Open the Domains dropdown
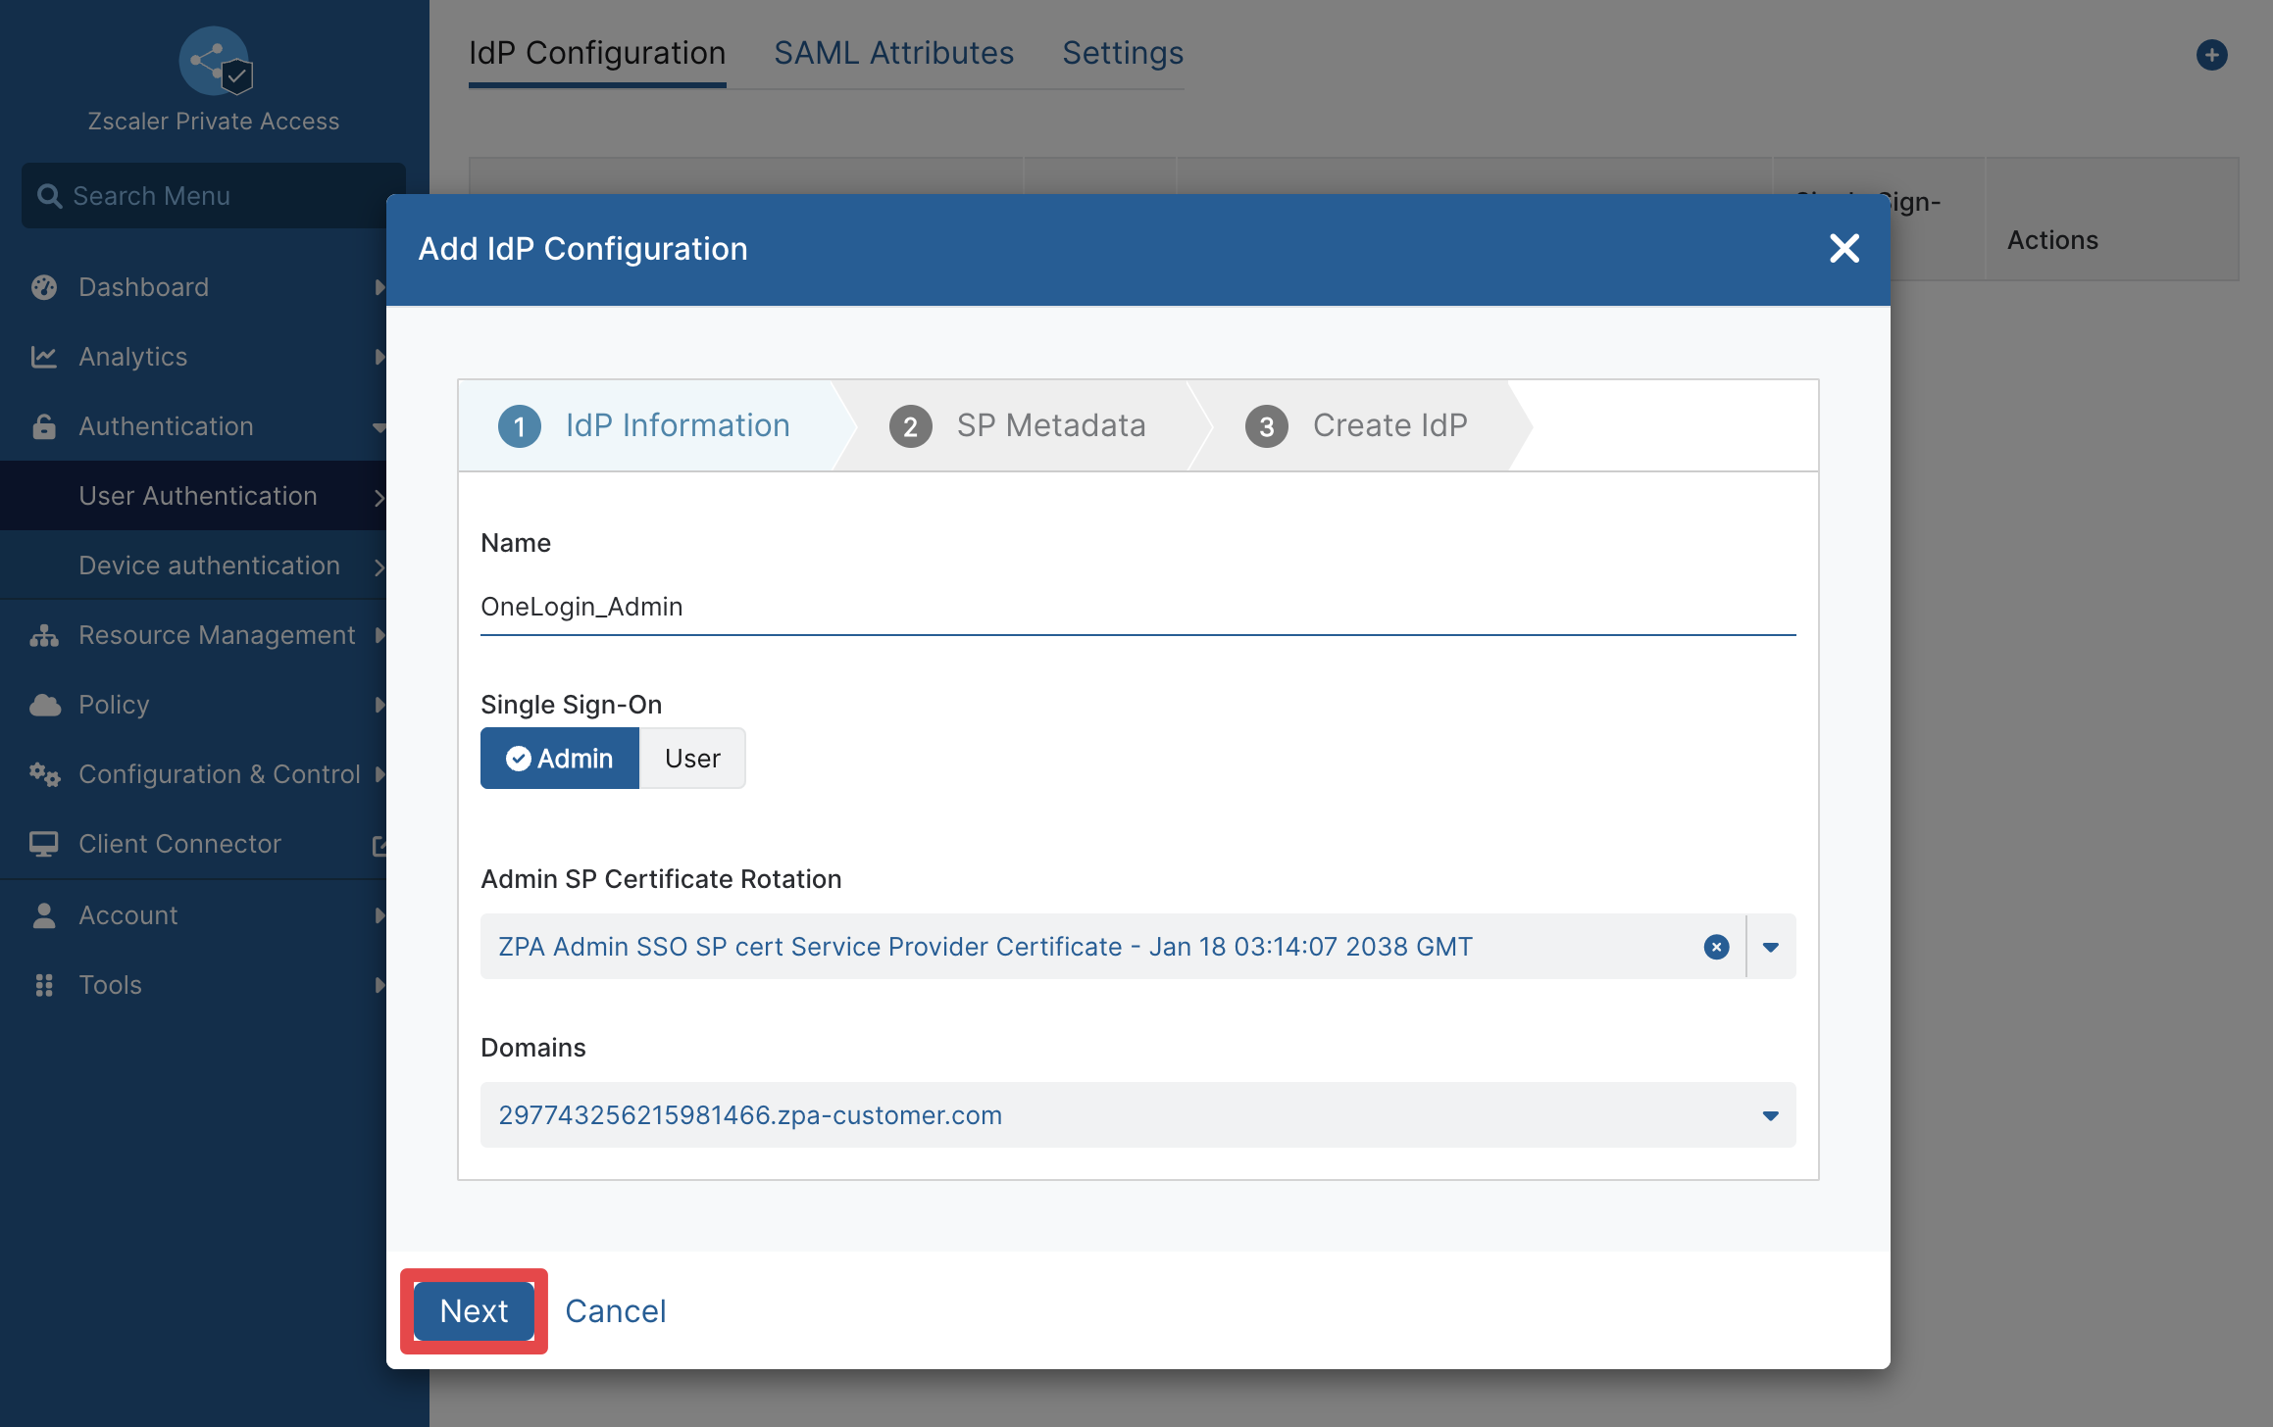The image size is (2273, 1427). [x=1771, y=1115]
